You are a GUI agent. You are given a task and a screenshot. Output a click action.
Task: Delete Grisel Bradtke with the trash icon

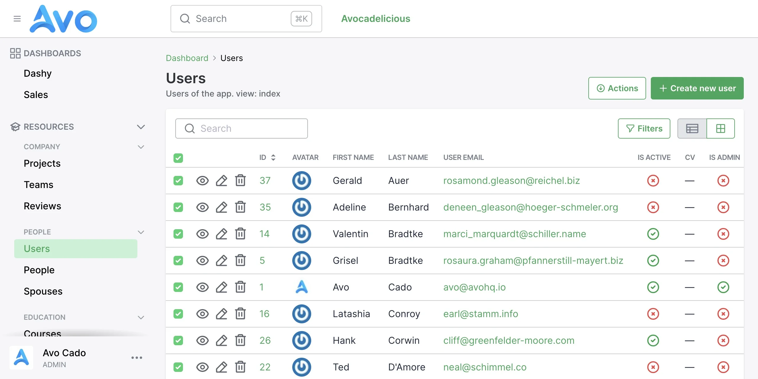(240, 260)
